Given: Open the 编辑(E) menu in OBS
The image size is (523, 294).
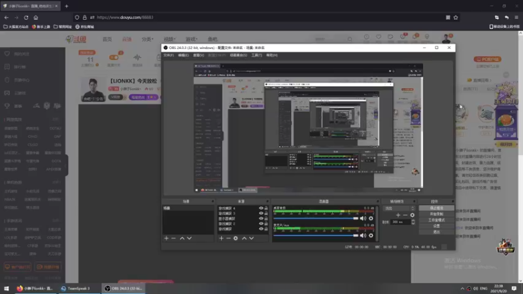Looking at the screenshot, I should point(183,56).
